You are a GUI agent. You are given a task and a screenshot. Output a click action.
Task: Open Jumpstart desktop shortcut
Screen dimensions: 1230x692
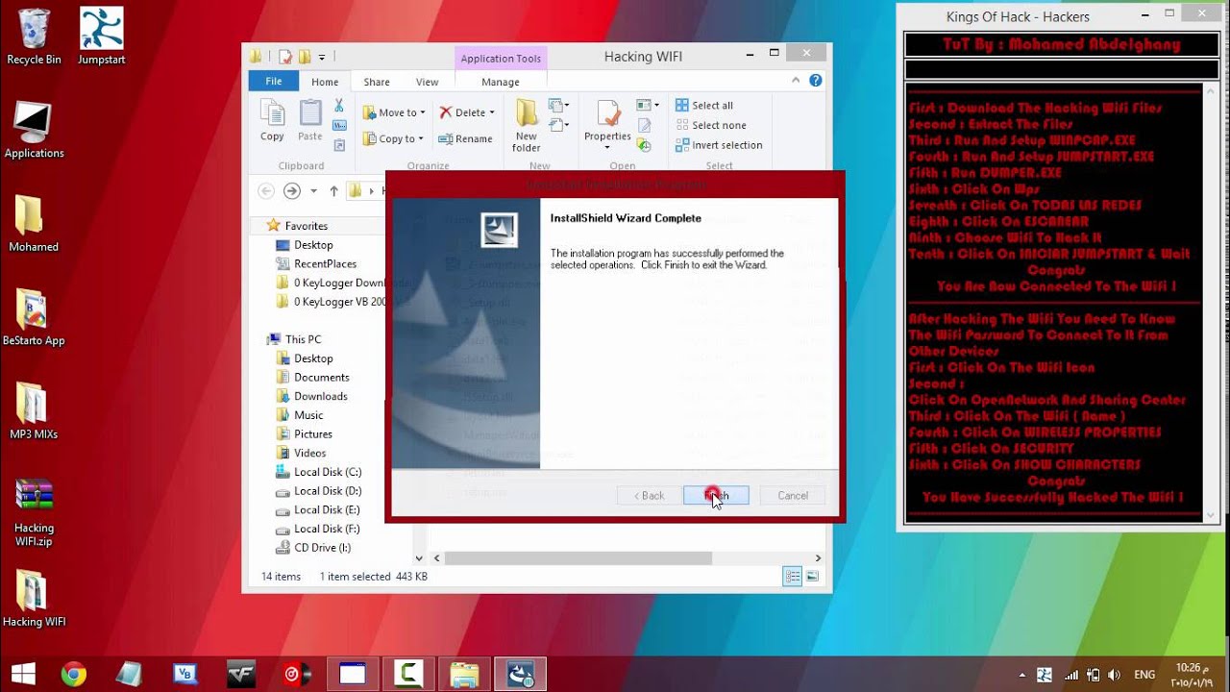pyautogui.click(x=101, y=37)
